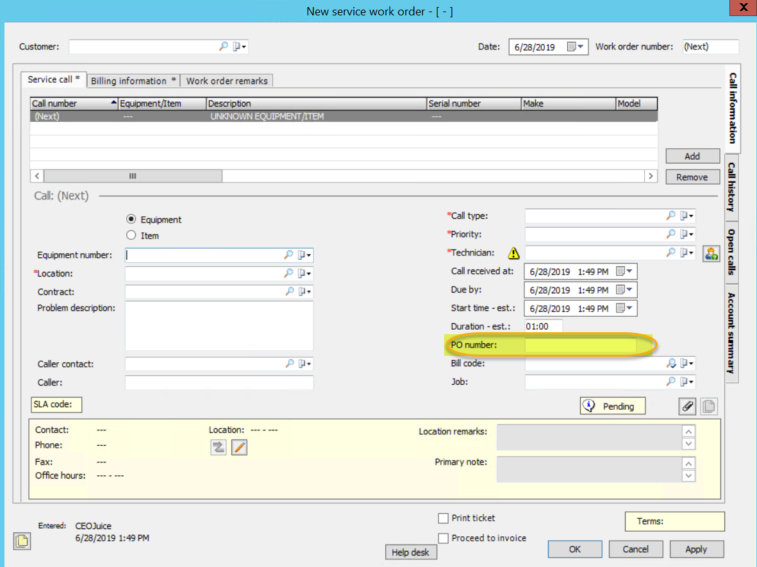Click the Apply button

pos(696,549)
